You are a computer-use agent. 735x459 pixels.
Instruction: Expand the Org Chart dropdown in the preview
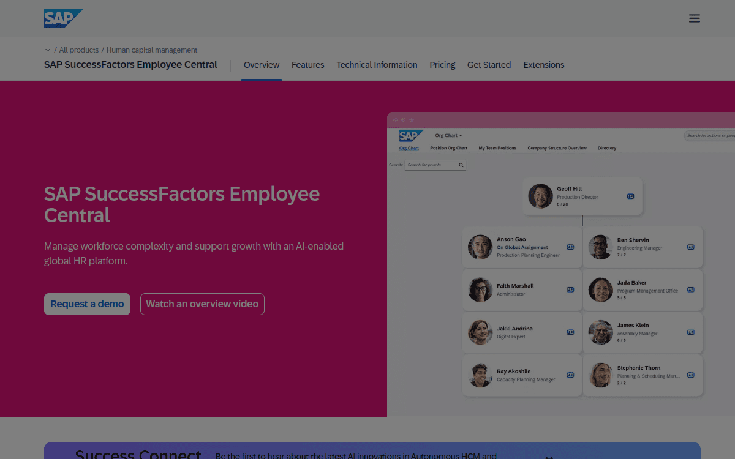(x=448, y=136)
